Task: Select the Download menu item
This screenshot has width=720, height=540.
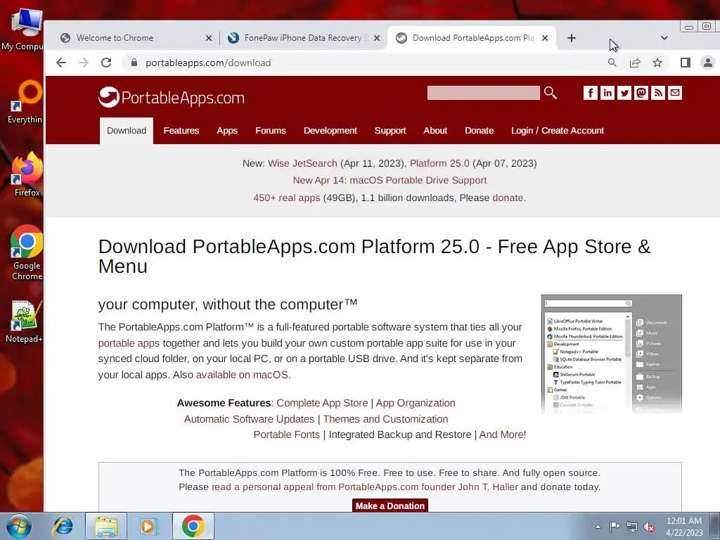Action: 127,131
